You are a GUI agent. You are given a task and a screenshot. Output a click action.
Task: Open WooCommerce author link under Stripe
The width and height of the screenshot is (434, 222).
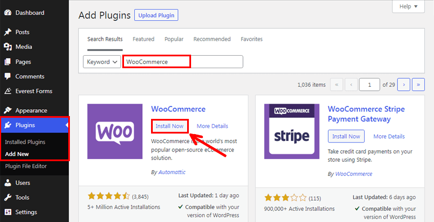pos(354,174)
